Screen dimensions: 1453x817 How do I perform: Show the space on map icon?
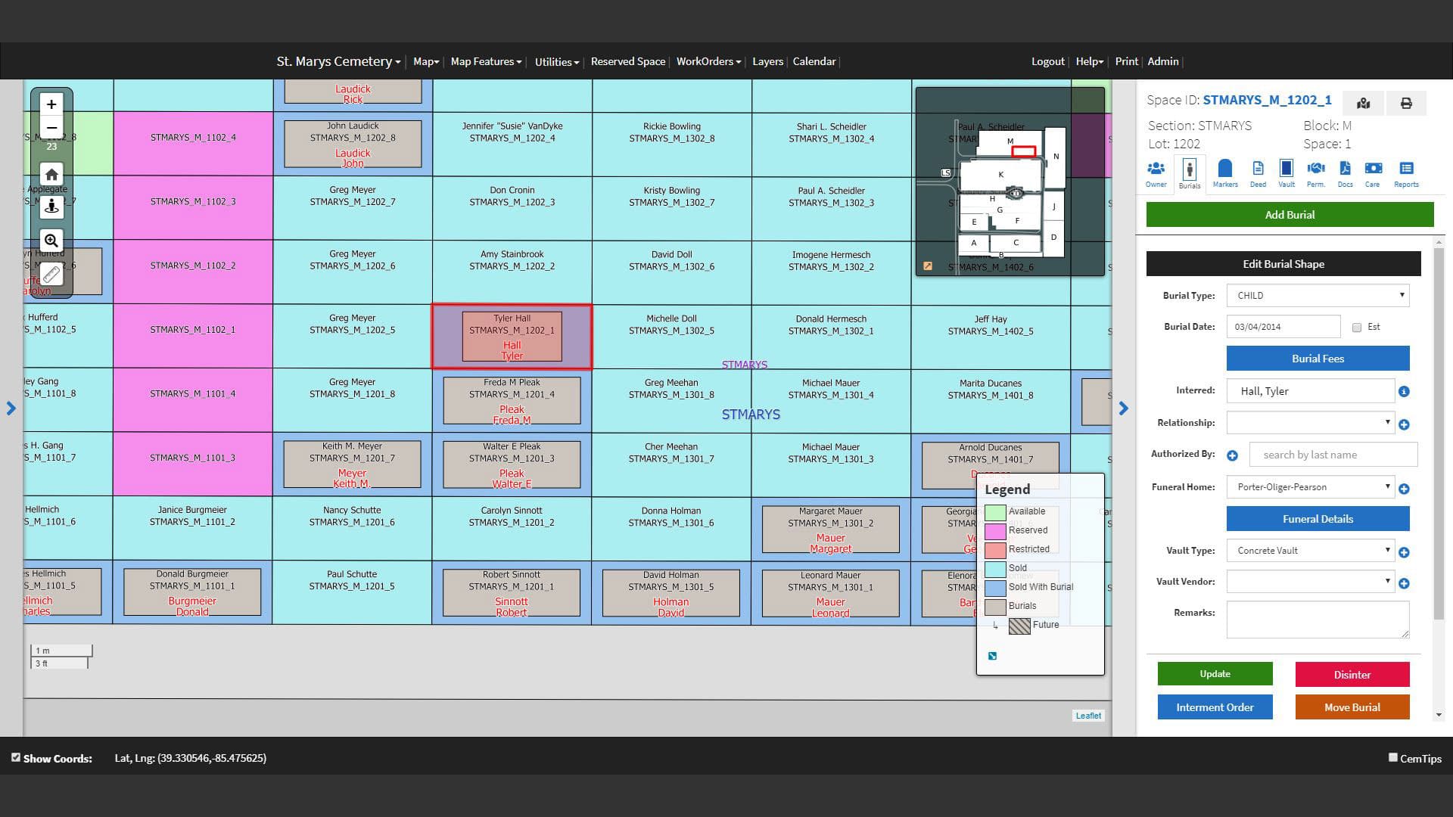[x=1363, y=103]
